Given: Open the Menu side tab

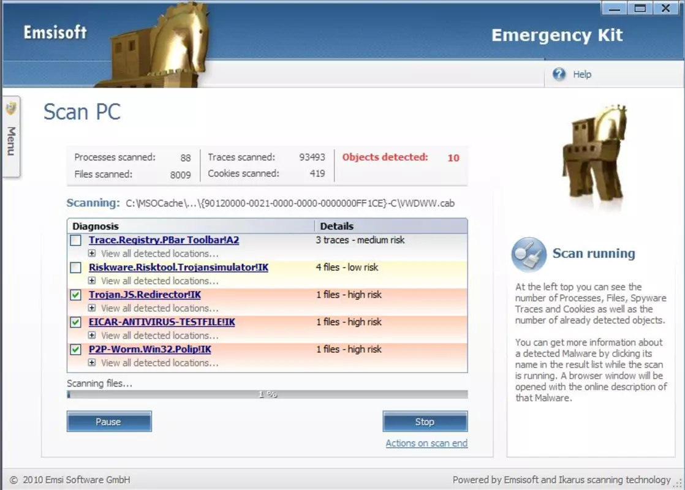Looking at the screenshot, I should pos(11,136).
